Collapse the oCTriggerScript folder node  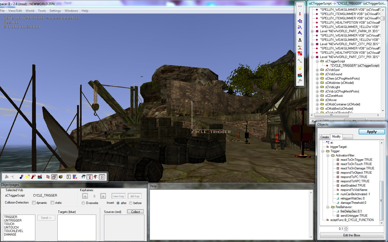click(317, 61)
